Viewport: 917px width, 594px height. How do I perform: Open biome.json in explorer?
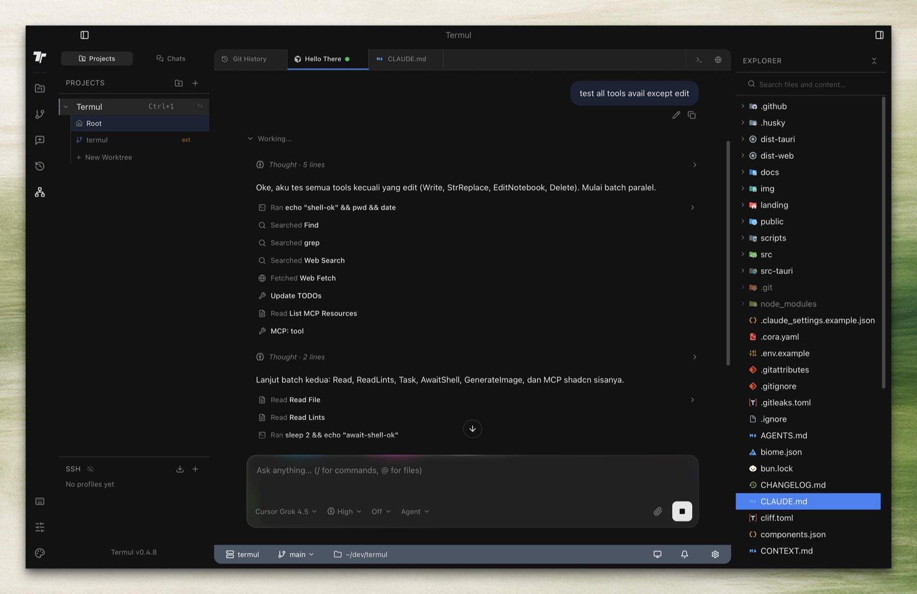coord(808,452)
